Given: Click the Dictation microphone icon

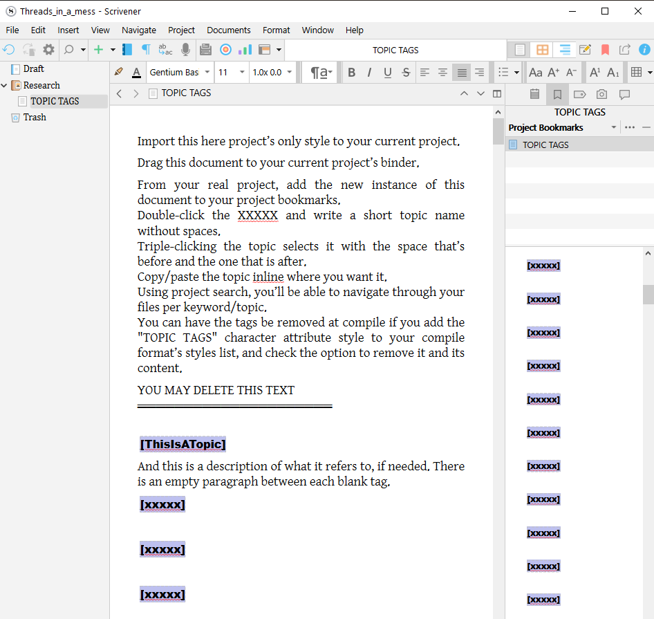Looking at the screenshot, I should click(185, 50).
